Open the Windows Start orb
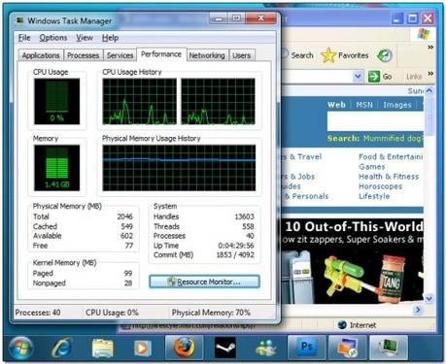This screenshot has width=446, height=364. pos(20,348)
